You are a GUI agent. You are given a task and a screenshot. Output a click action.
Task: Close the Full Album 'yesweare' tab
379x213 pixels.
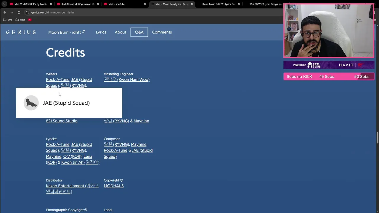tap(98, 4)
